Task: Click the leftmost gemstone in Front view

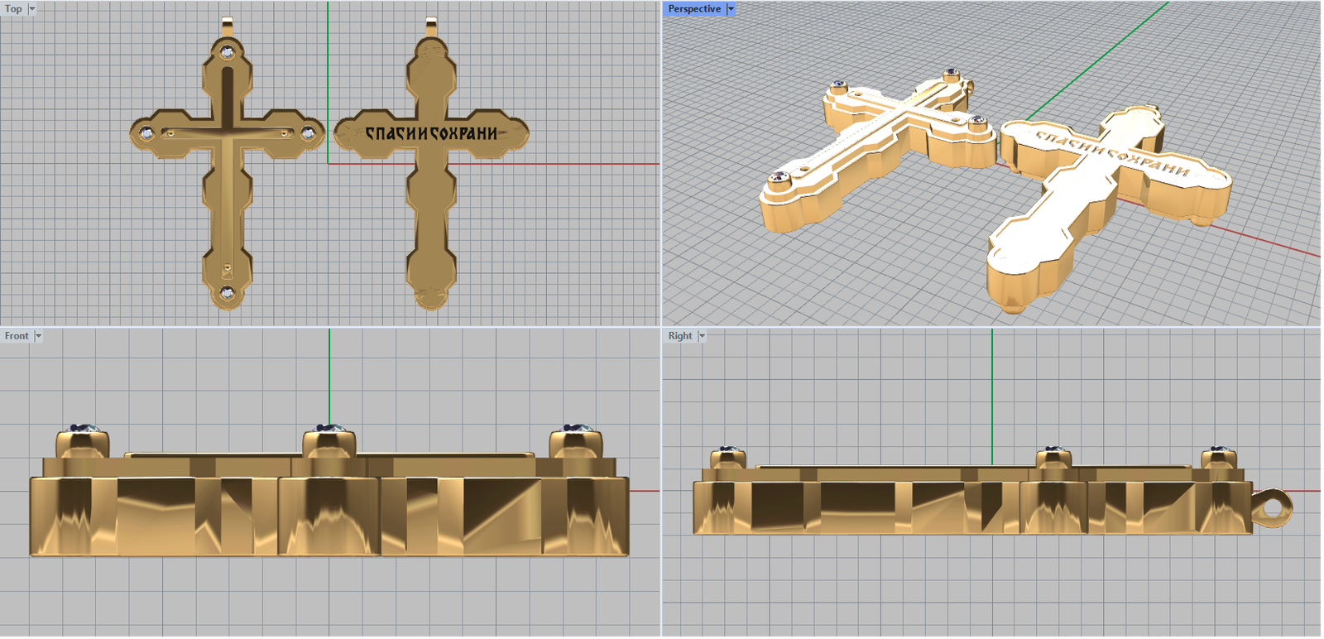Action: pos(83,429)
